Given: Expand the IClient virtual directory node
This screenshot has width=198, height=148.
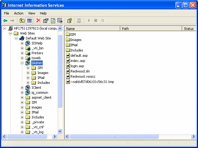Looking at the screenshot, I should pos(22,88).
